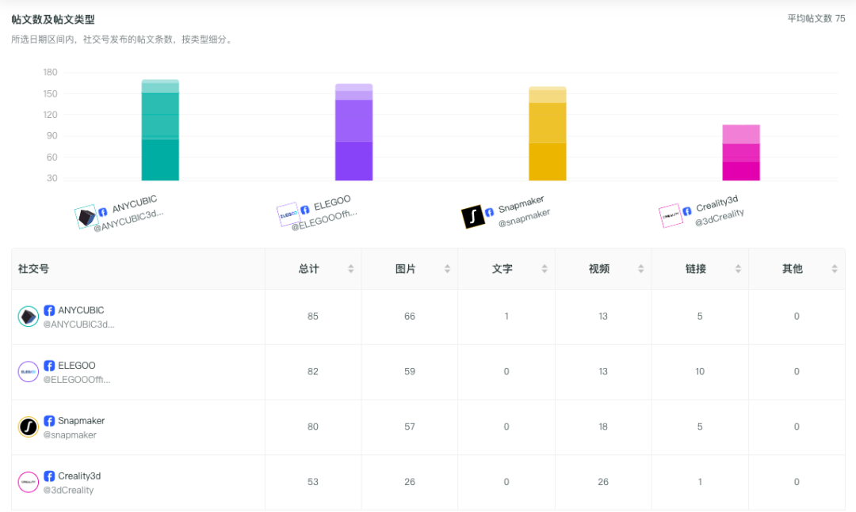Sort table by 图片 column arrows
The width and height of the screenshot is (856, 512).
click(447, 269)
